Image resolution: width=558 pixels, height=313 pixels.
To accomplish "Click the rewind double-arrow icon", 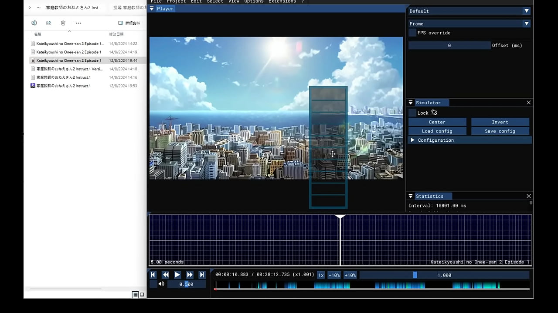I will click(x=165, y=275).
